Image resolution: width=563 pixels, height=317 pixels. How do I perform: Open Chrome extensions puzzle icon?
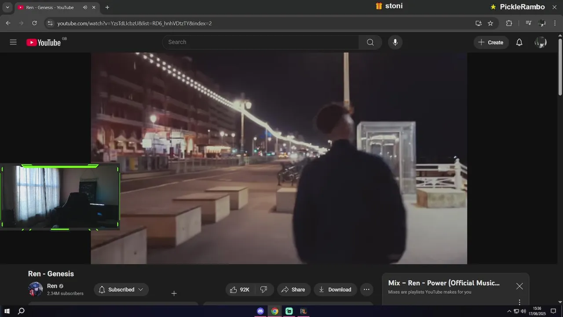pos(509,23)
